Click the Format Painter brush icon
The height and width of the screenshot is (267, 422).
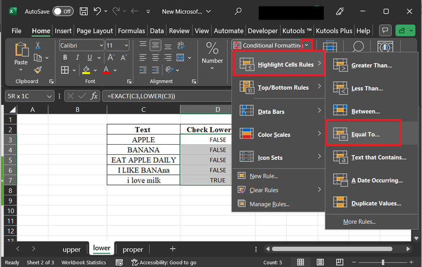(38, 70)
